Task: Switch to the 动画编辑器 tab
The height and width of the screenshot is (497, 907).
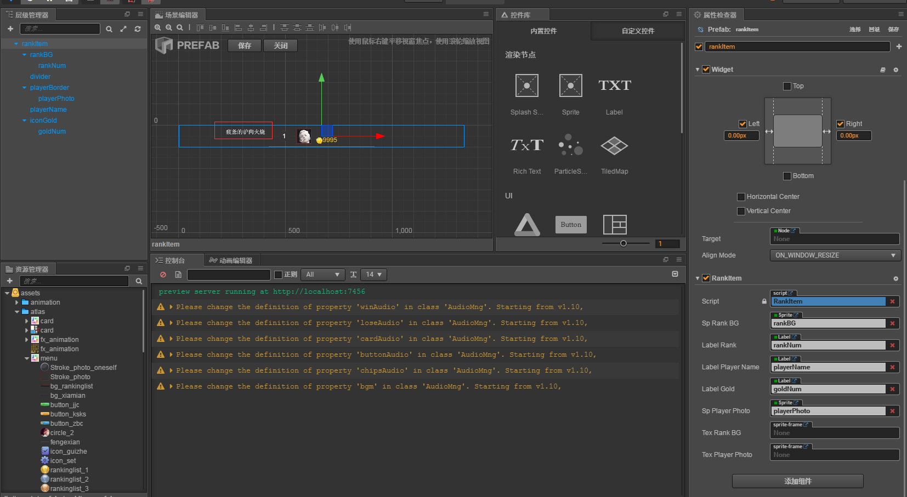Action: point(231,260)
